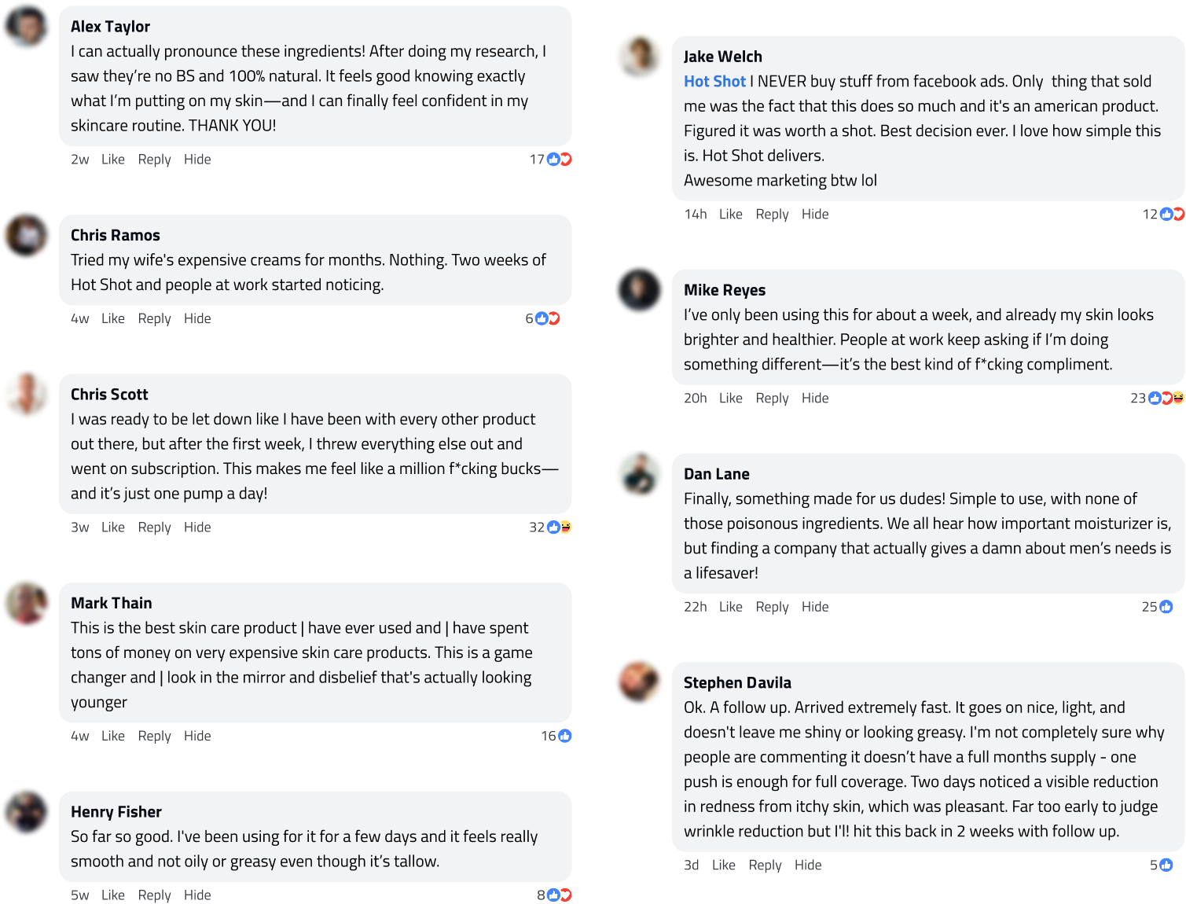Viewport: 1186px width, 904px height.
Task: Click reaction icons under Alex Taylor's comment
Action: pyautogui.click(x=559, y=160)
